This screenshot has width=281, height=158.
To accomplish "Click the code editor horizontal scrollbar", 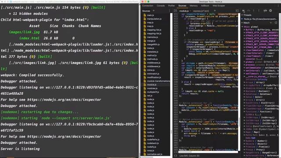I will (x=185, y=152).
